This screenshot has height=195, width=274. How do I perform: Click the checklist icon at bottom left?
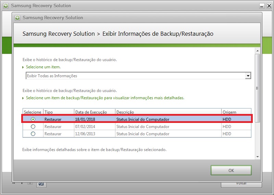pyautogui.click(x=41, y=184)
